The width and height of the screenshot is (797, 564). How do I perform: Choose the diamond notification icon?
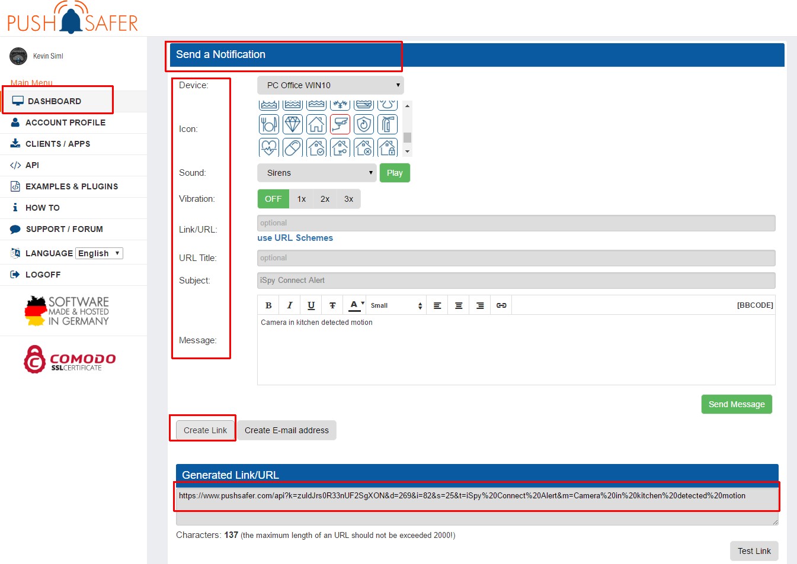click(x=293, y=124)
